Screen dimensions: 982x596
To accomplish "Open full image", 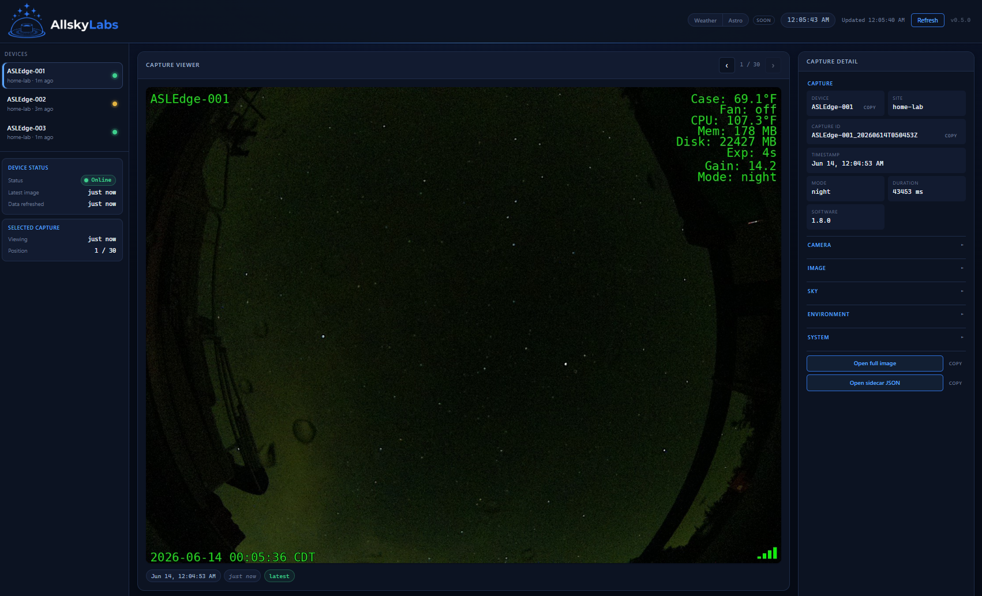I will tap(875, 363).
